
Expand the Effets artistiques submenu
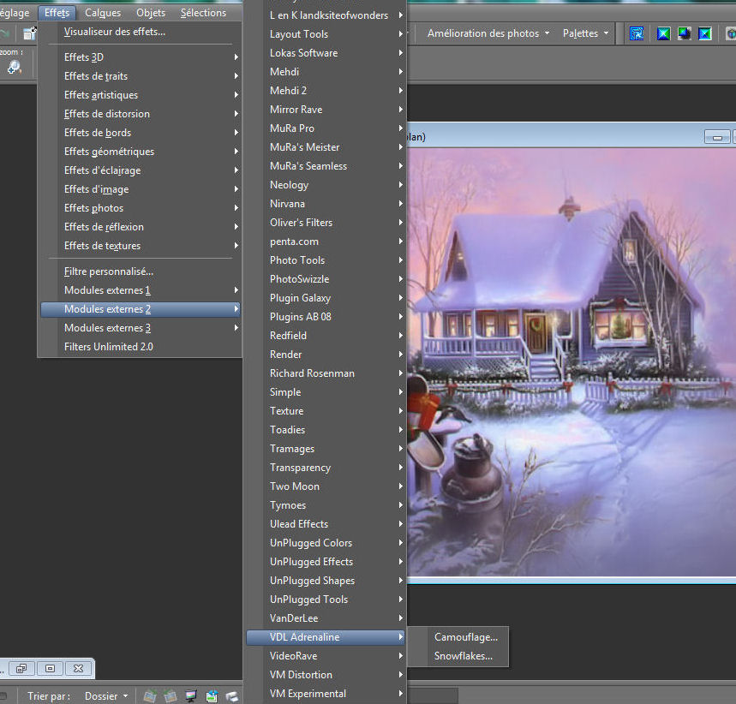[x=141, y=95]
